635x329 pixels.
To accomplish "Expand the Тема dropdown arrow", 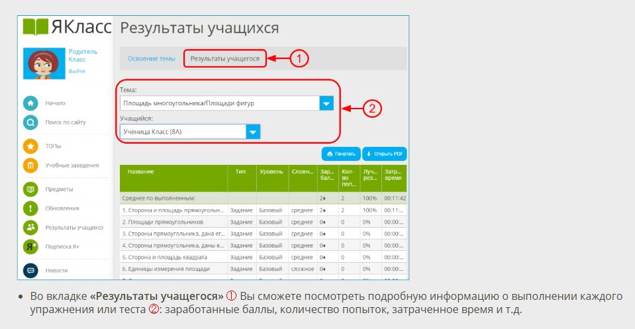I will point(326,103).
